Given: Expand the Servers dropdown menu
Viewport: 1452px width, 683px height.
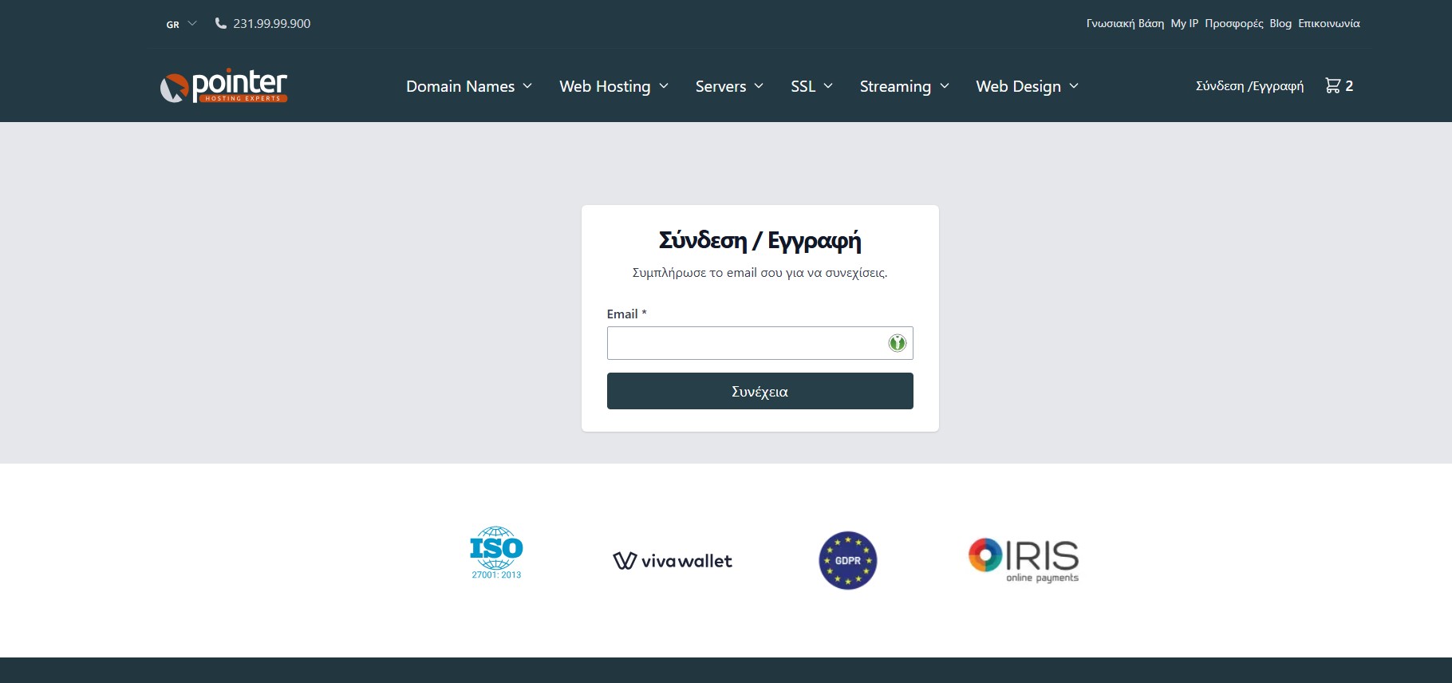Looking at the screenshot, I should click(x=729, y=86).
